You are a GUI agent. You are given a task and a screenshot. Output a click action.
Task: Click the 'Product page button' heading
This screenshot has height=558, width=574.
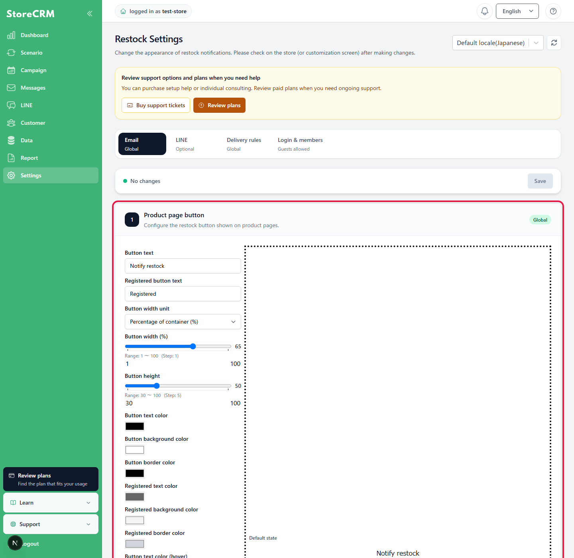(174, 215)
